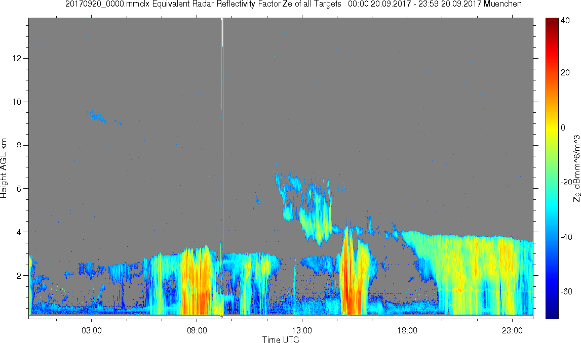Click the colorbar label '40'
The image size is (581, 343).
pos(565,21)
